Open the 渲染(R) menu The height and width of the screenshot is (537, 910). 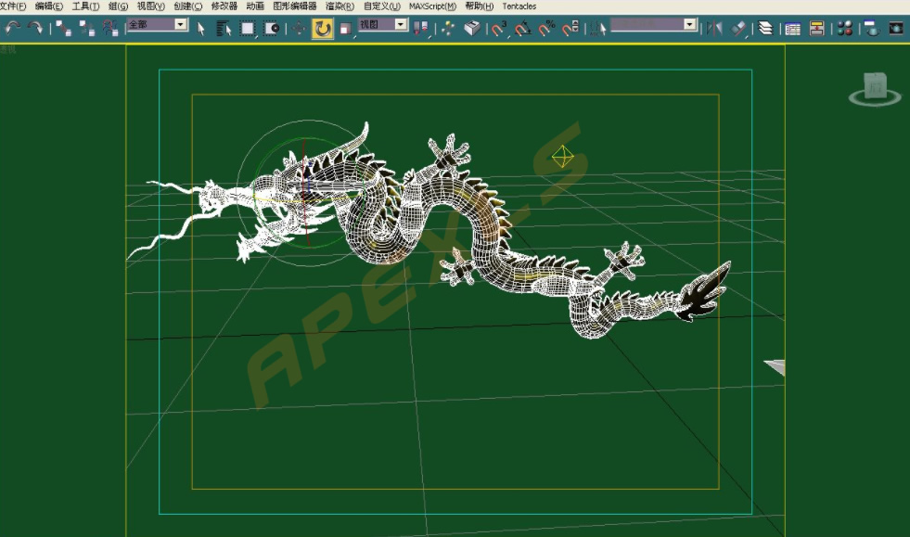[340, 6]
